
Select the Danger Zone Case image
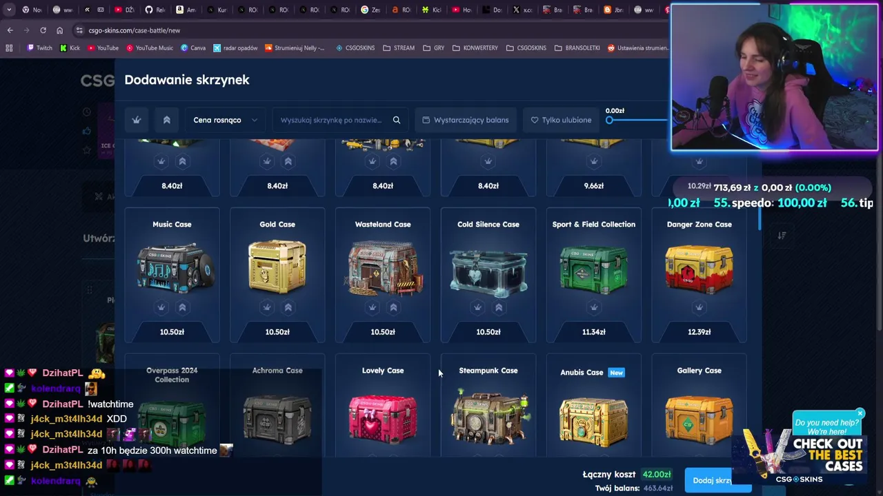point(699,270)
